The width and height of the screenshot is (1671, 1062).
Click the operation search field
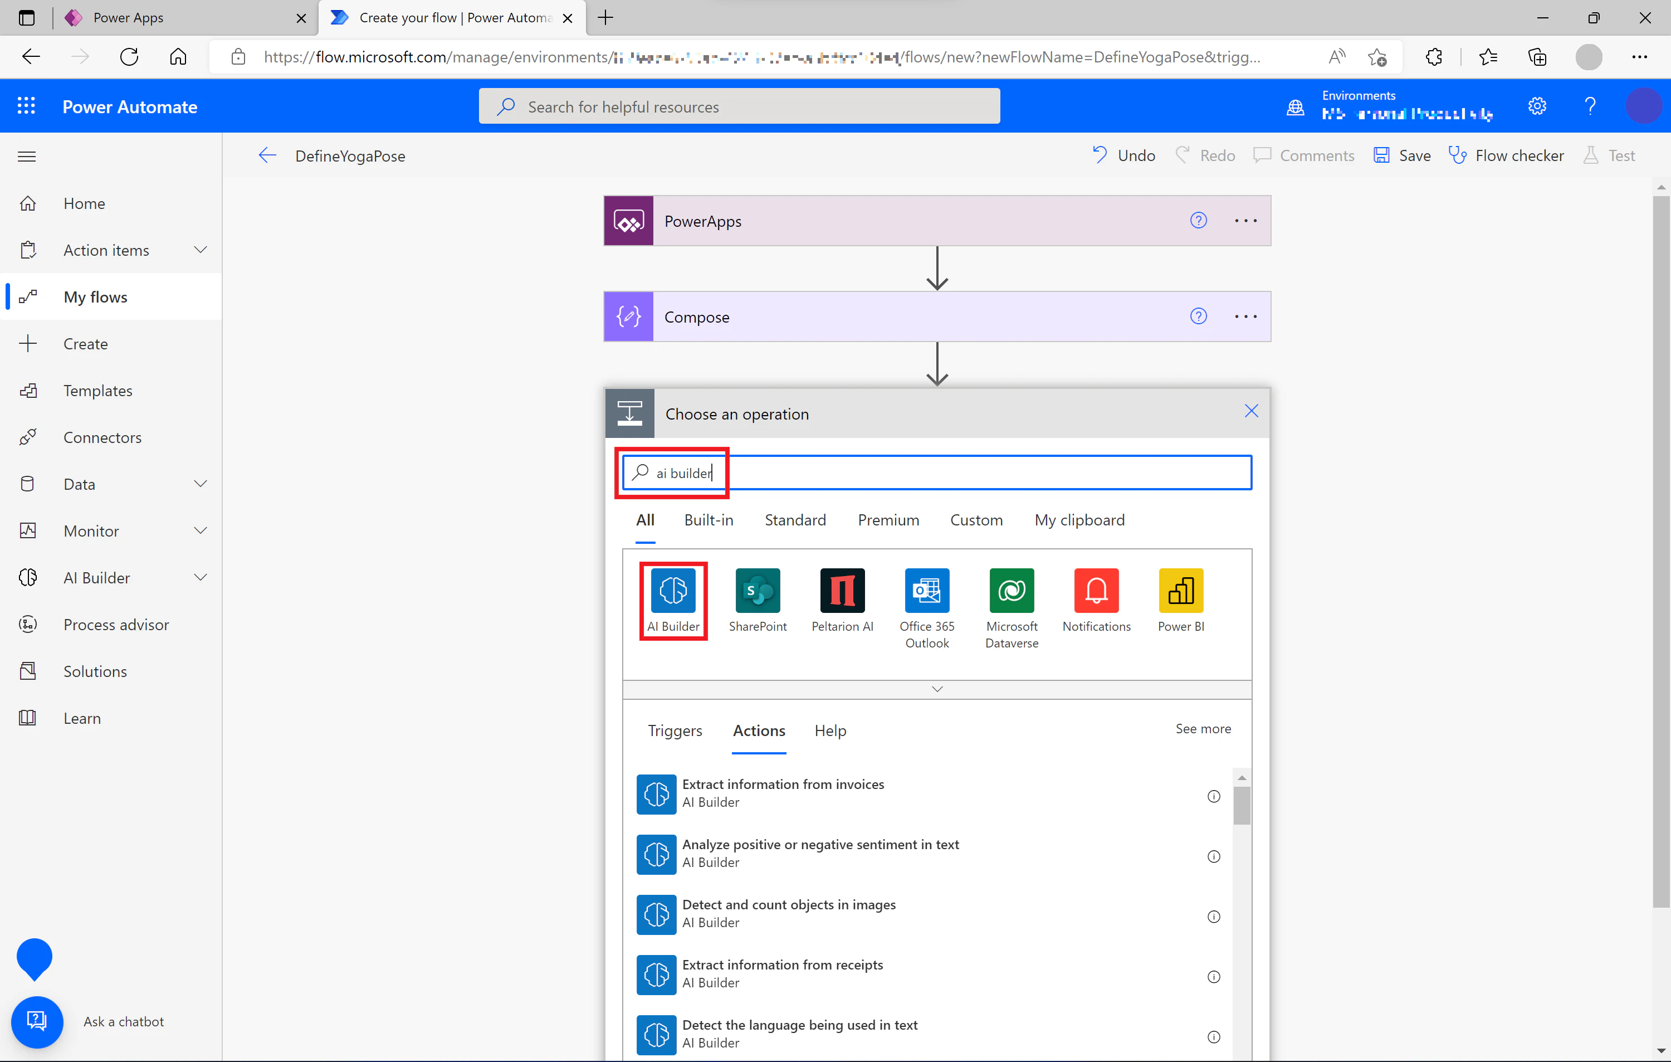click(x=937, y=472)
